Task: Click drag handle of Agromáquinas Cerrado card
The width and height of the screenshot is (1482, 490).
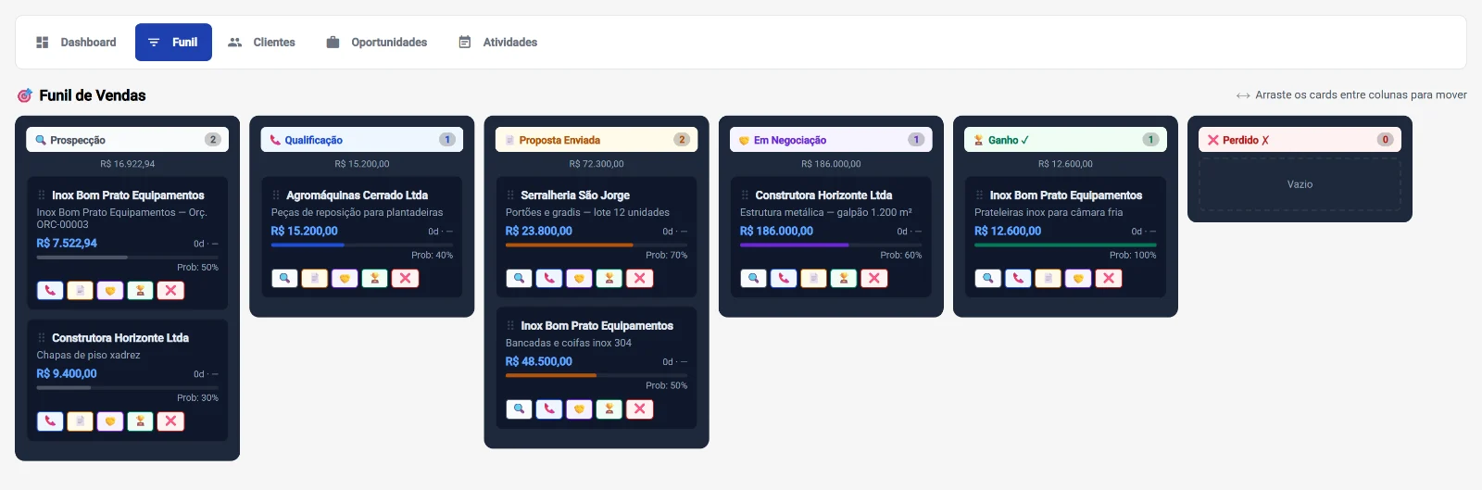Action: [x=276, y=195]
